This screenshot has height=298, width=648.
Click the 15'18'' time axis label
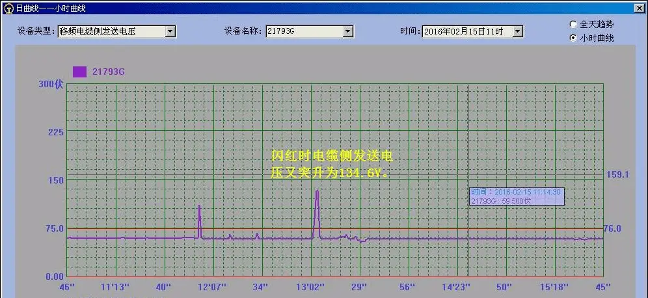coord(554,287)
